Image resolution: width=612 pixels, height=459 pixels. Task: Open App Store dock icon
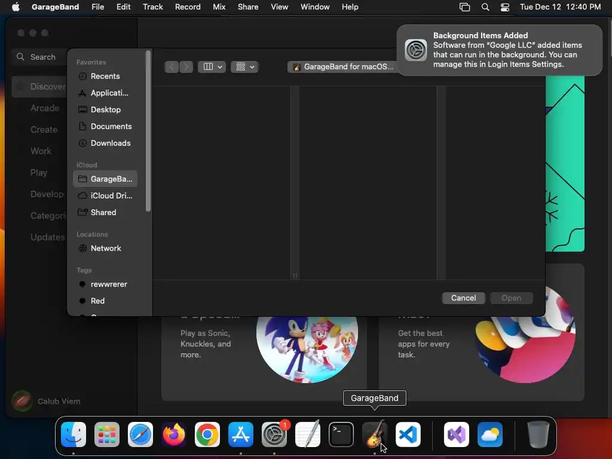click(x=241, y=434)
